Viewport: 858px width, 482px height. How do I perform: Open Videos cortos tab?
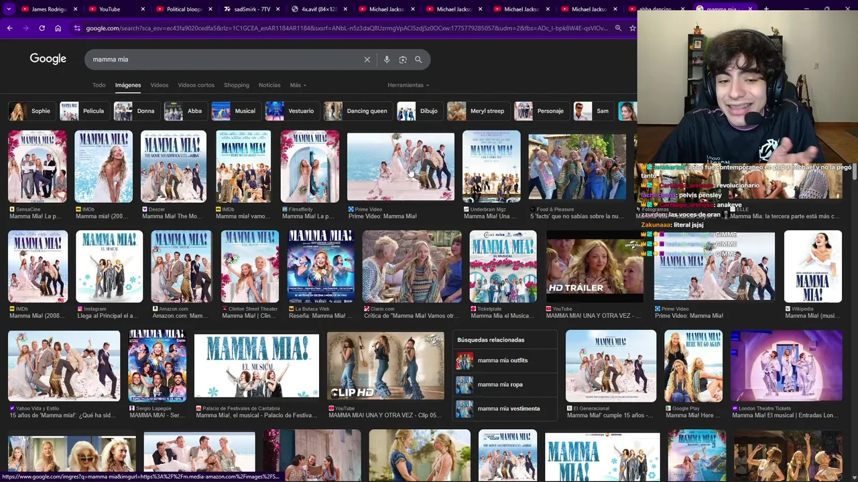coord(196,85)
